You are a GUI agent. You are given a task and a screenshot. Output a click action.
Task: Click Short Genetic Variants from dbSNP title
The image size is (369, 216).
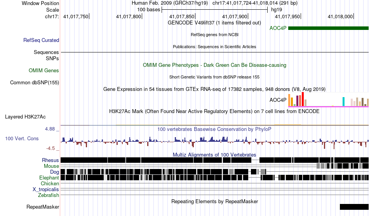(x=214, y=77)
